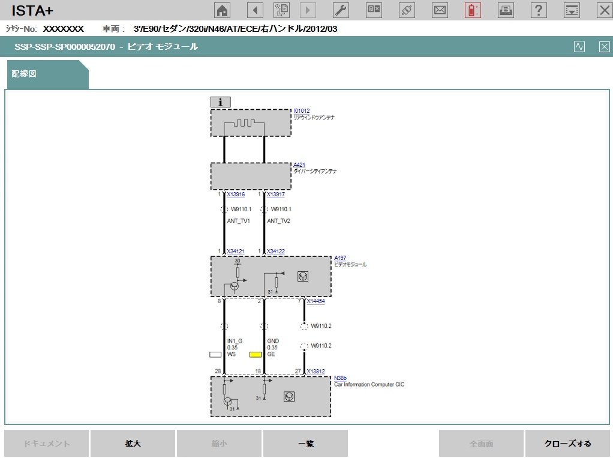The image size is (613, 458).
Task: Click the クローズする close button
Action: [567, 444]
